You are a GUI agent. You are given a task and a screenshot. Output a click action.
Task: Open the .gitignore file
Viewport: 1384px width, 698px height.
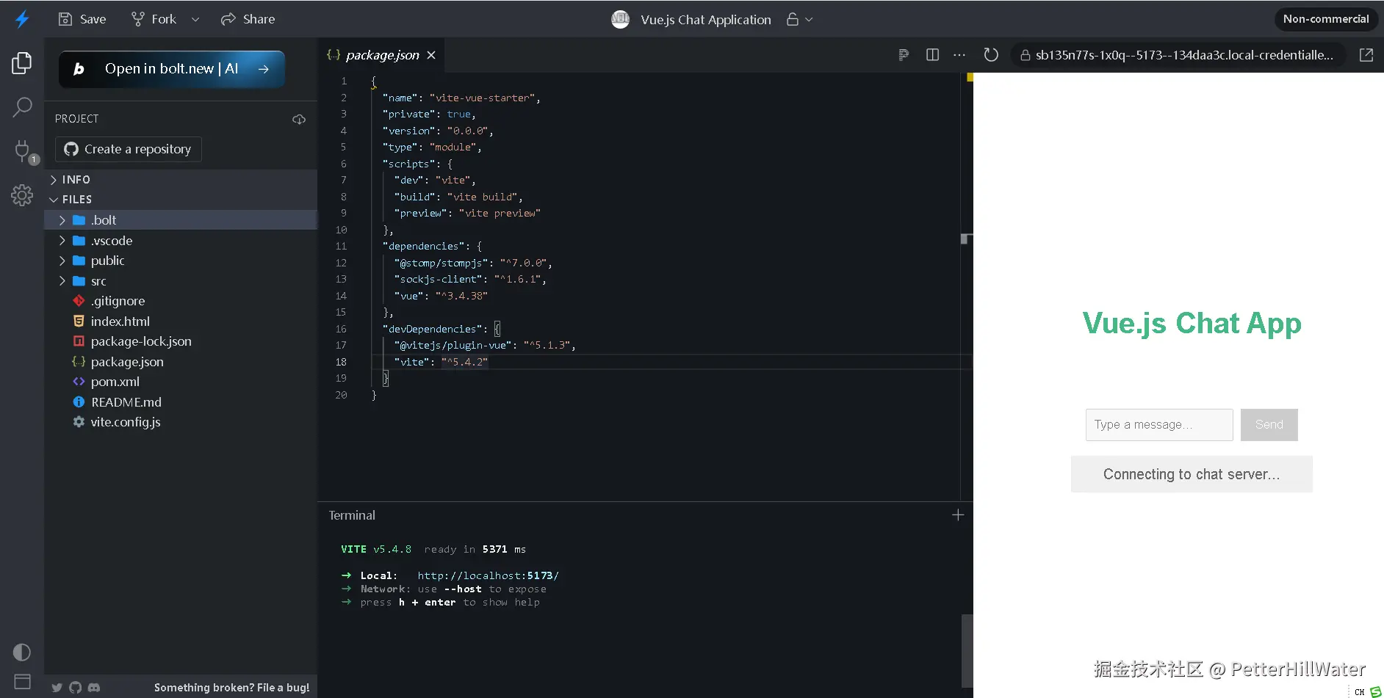click(x=181, y=301)
